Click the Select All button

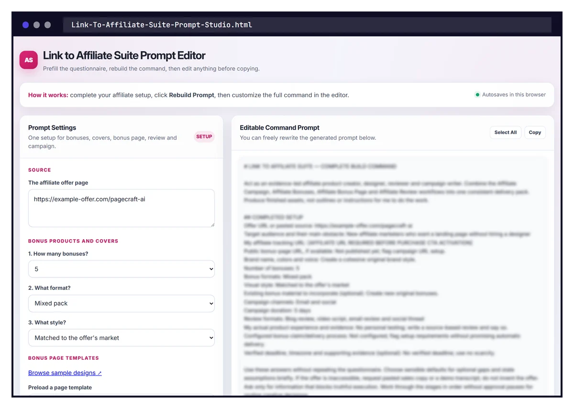506,133
